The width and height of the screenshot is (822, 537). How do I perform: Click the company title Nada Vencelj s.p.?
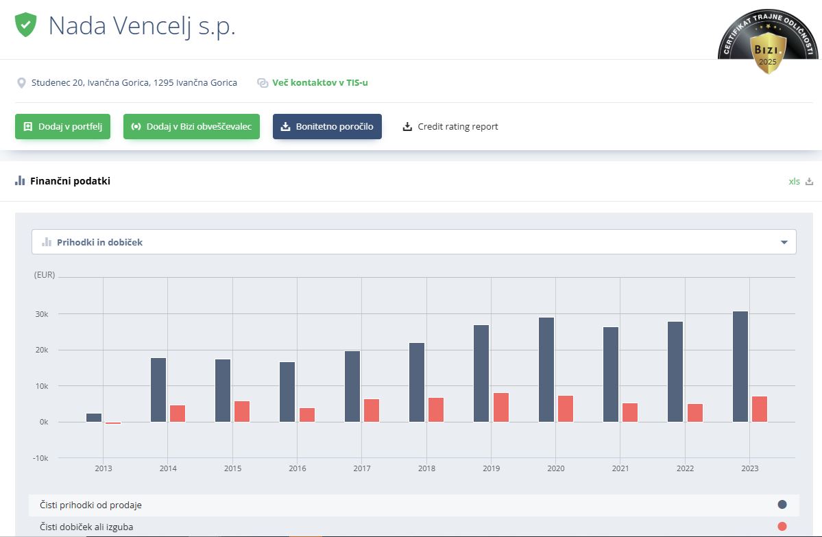tap(142, 25)
